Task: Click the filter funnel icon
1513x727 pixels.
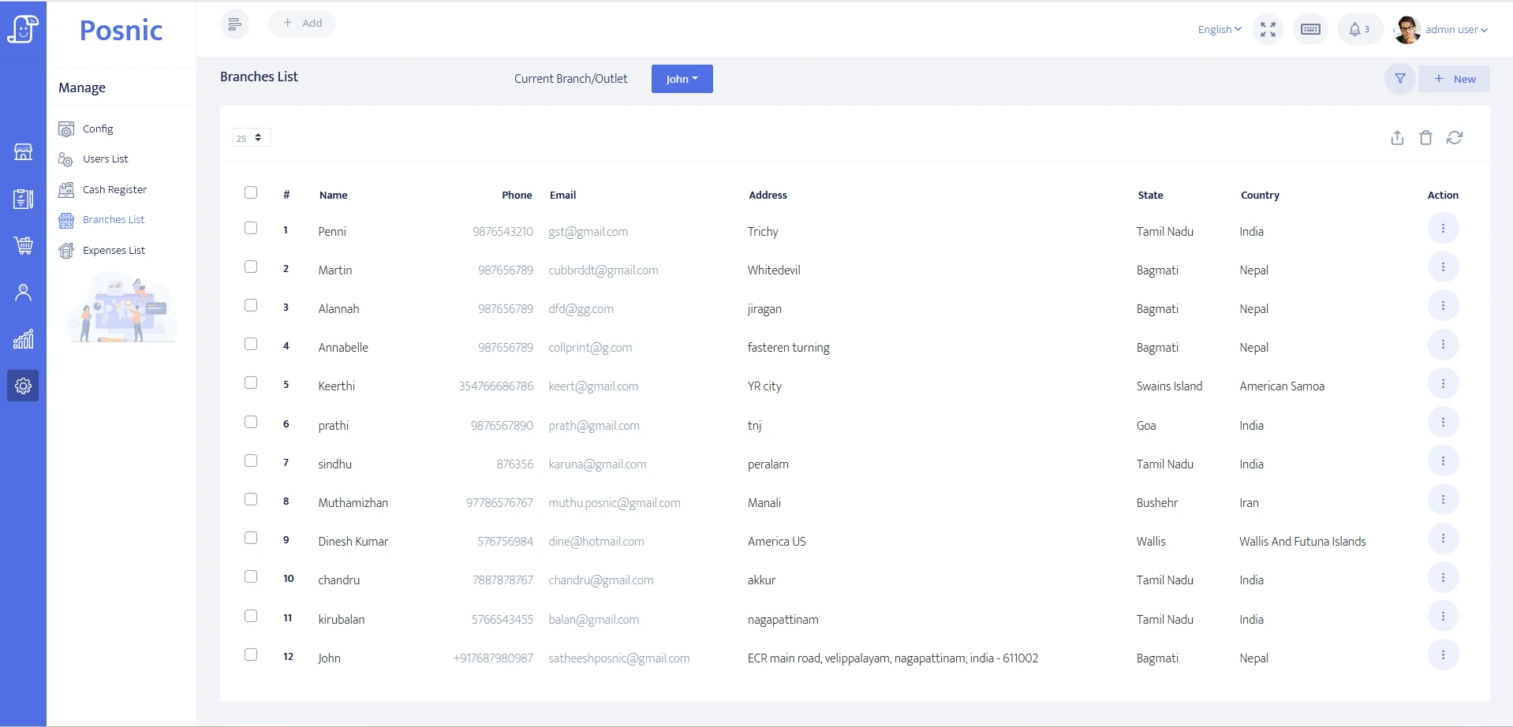Action: [1399, 79]
